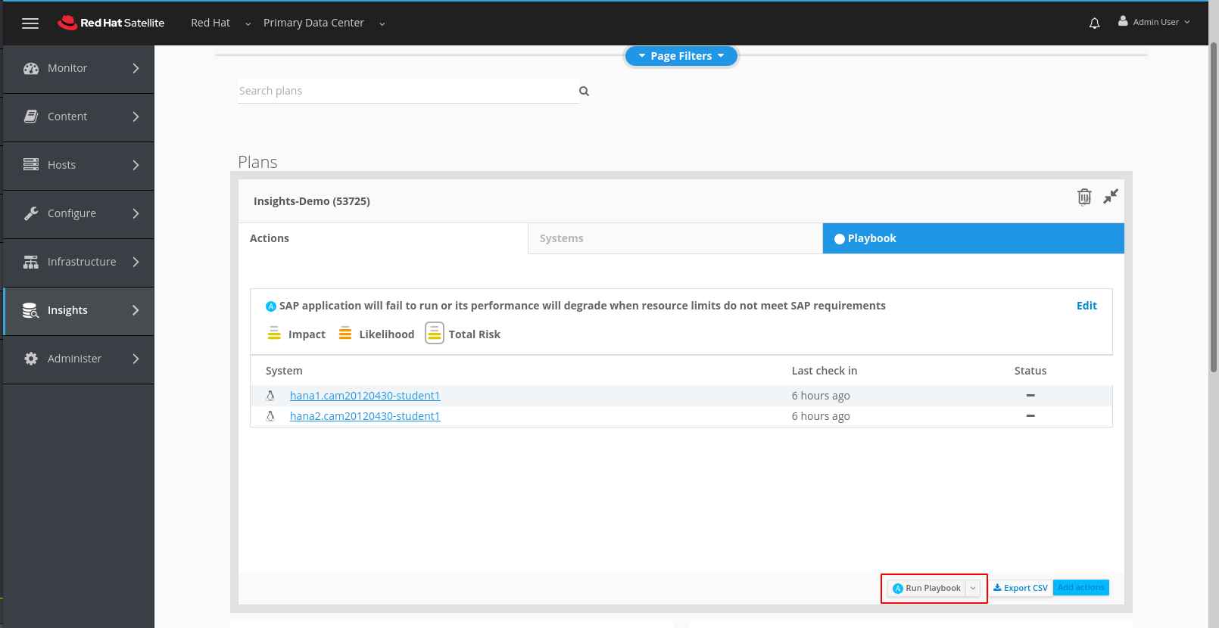Switch to the Systems tab
The width and height of the screenshot is (1219, 628).
click(675, 238)
